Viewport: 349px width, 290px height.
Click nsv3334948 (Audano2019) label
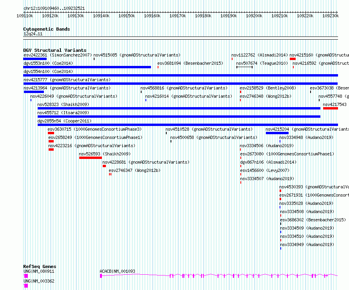pos(306,137)
